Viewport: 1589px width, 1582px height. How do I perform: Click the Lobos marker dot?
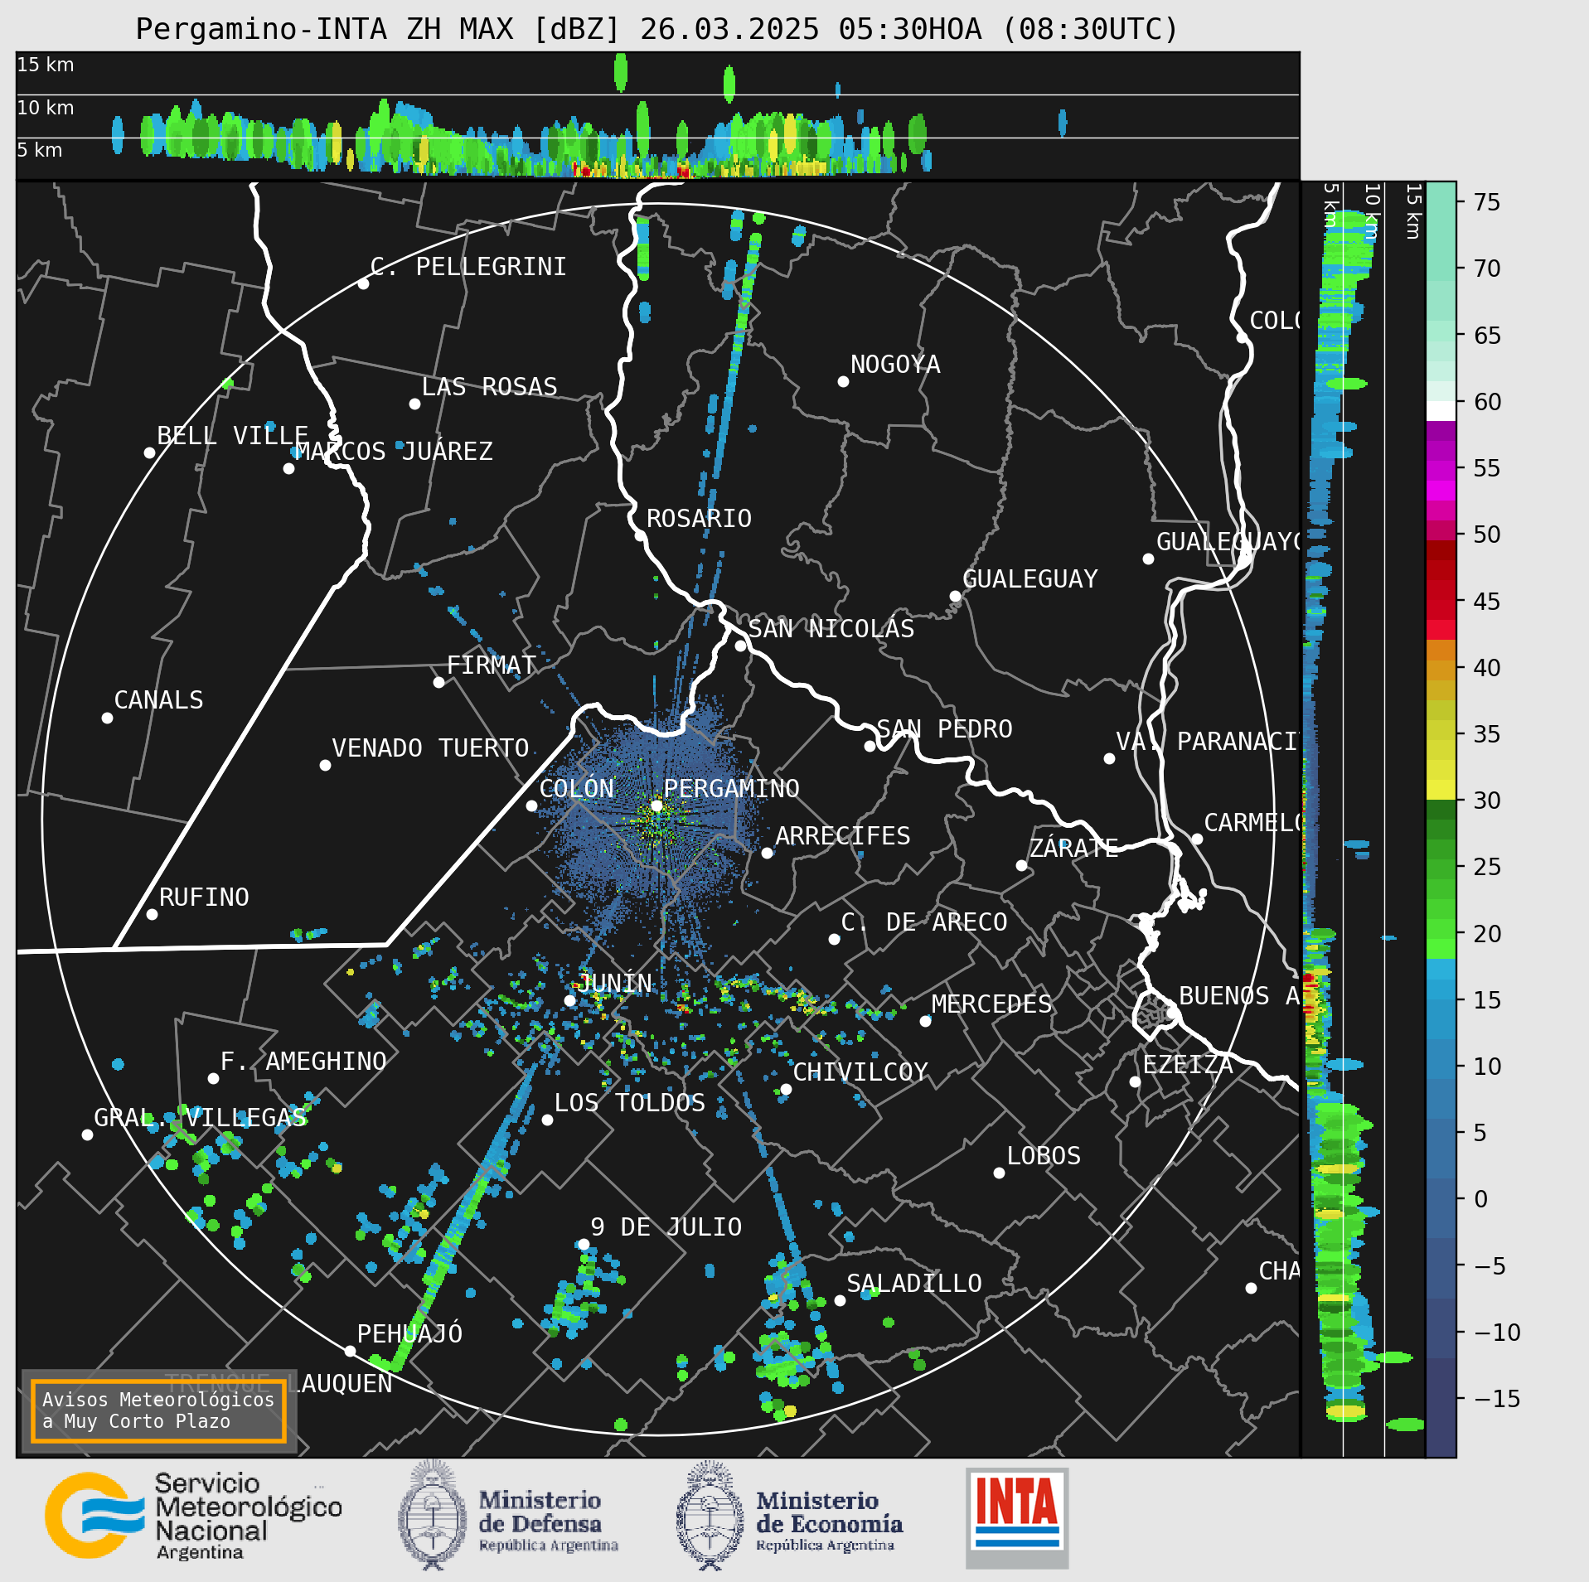999,1173
